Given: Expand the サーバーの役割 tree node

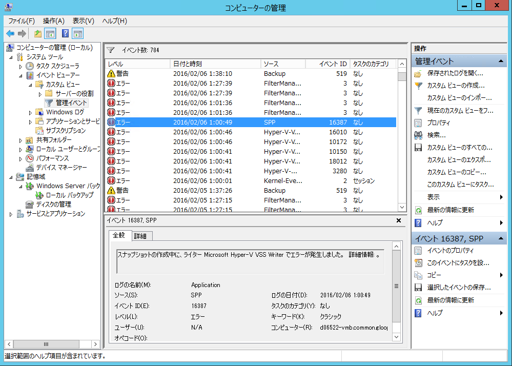Looking at the screenshot, I should 40,94.
